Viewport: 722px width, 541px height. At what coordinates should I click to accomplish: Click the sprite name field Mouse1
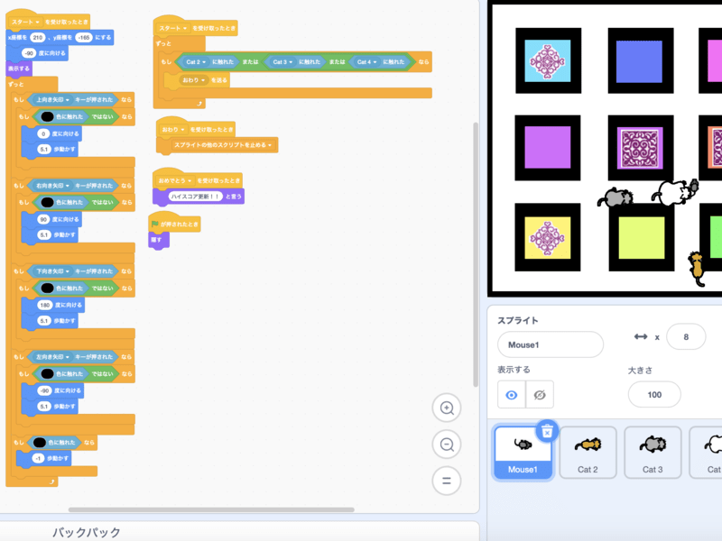550,344
